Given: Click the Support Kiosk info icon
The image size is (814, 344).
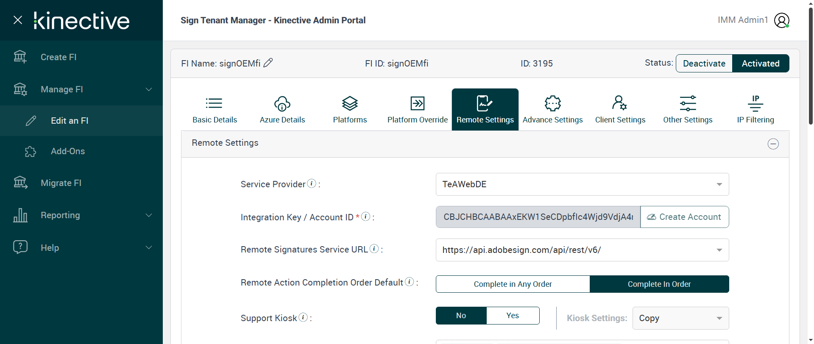Looking at the screenshot, I should [303, 317].
